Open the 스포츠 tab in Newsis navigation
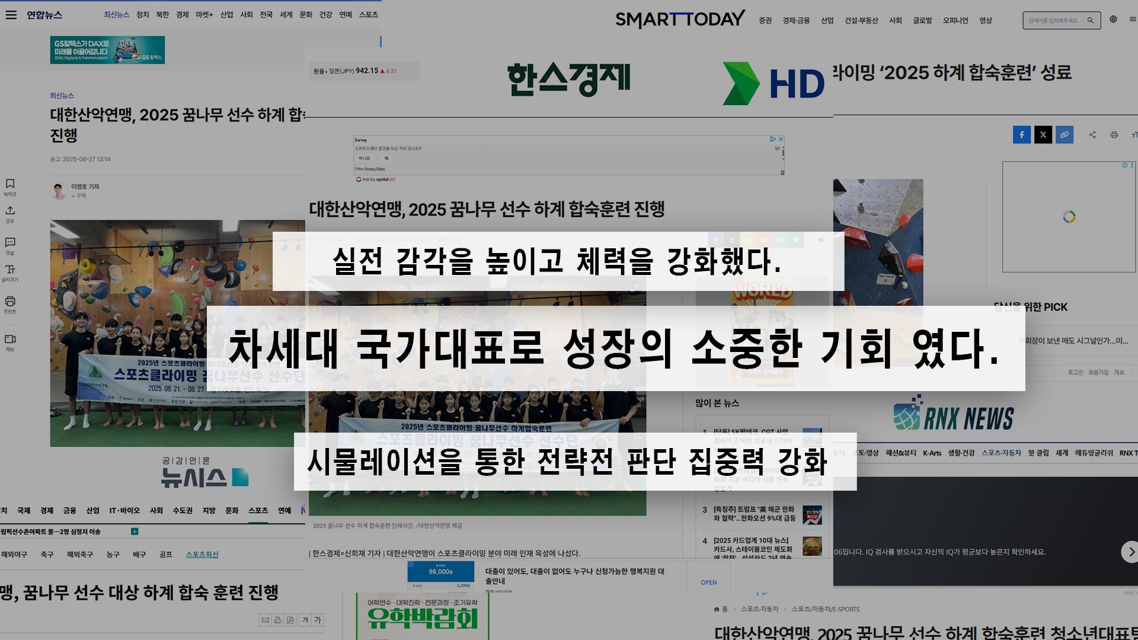The image size is (1138, 640). (258, 510)
